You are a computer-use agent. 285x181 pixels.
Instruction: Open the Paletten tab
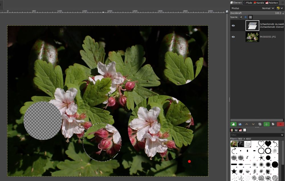pyautogui.click(x=272, y=3)
